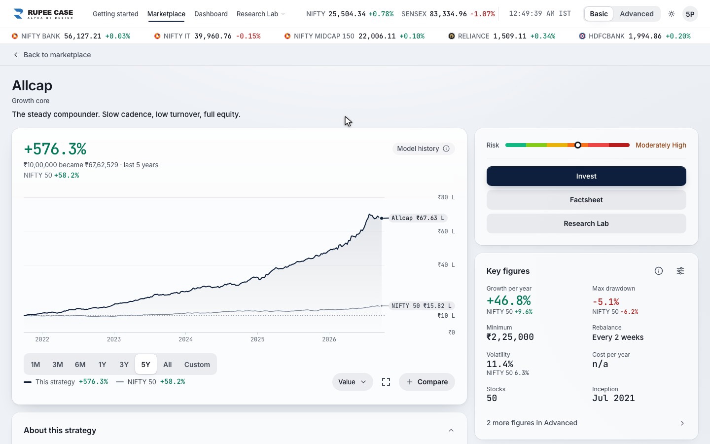Viewport: 710px width, 444px height.
Task: Click the Research Lab button in side panel
Action: pos(586,223)
